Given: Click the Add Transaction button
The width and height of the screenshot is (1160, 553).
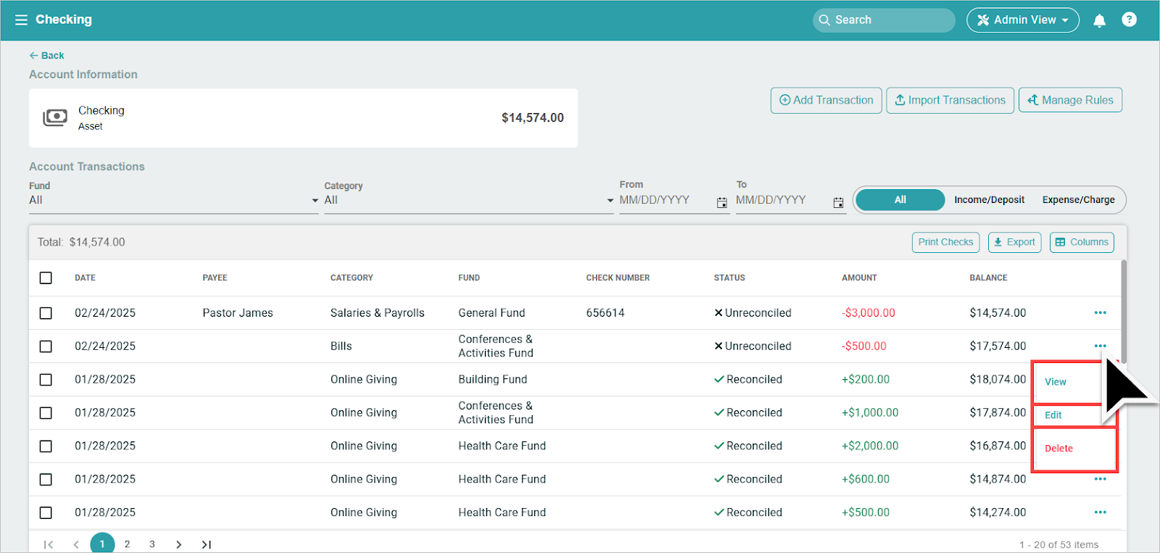Looking at the screenshot, I should 826,100.
